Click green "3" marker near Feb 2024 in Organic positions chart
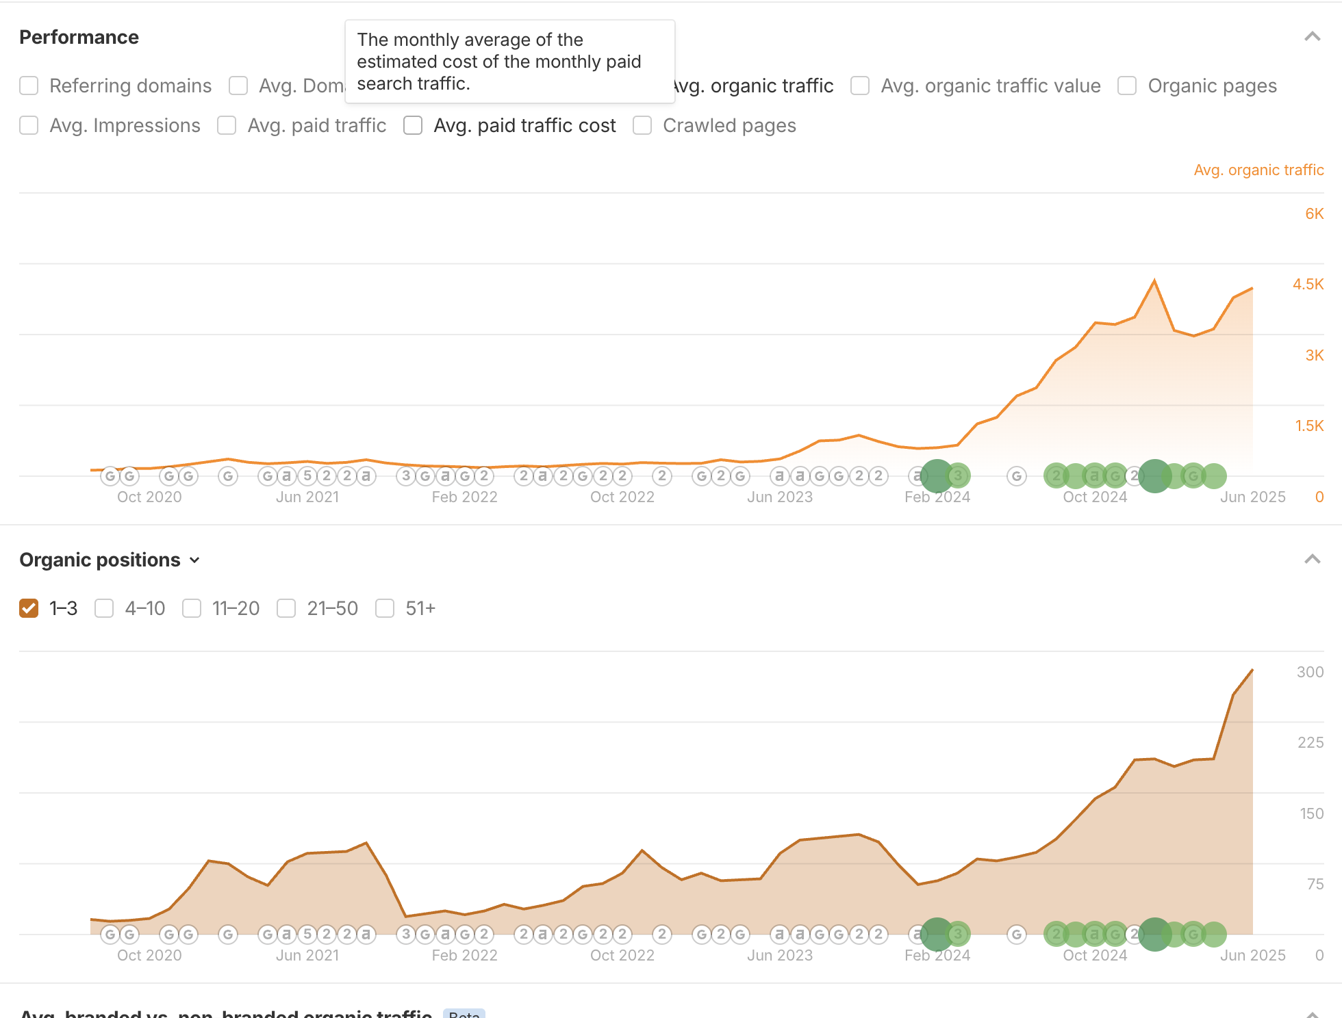Viewport: 1342px width, 1018px height. (x=958, y=934)
